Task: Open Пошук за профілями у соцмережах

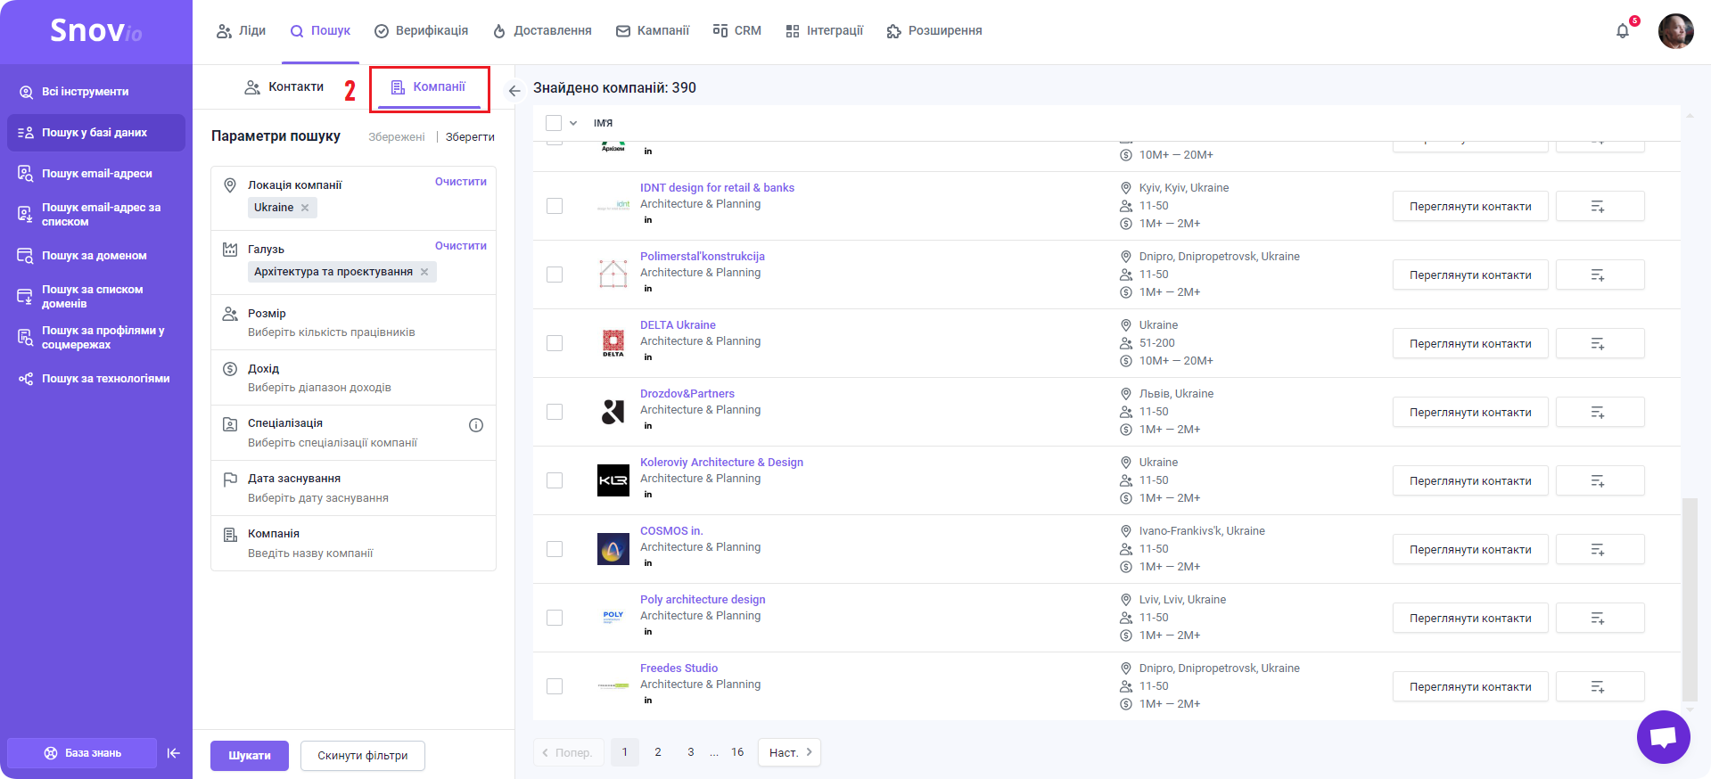Action: [x=96, y=338]
